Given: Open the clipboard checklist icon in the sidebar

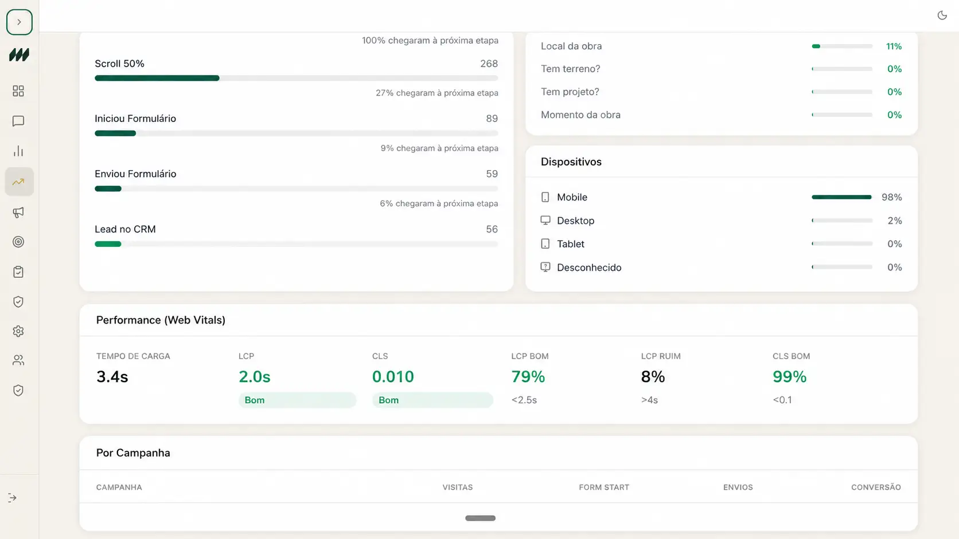Looking at the screenshot, I should (x=18, y=272).
